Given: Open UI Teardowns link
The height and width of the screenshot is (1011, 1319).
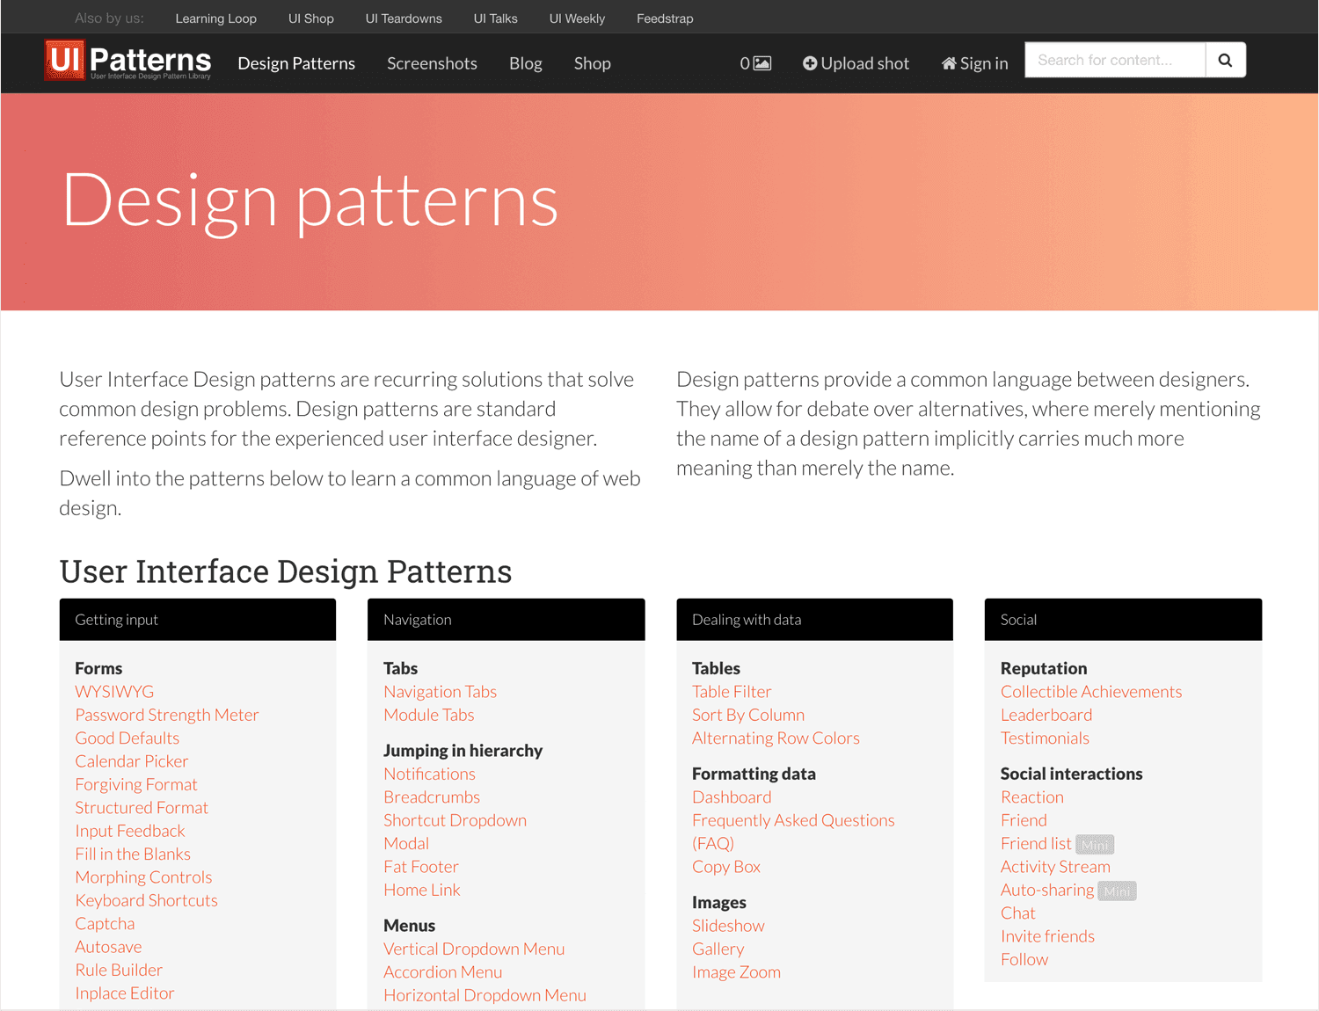Looking at the screenshot, I should pos(404,18).
